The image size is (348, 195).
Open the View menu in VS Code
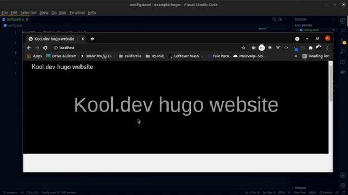(x=44, y=13)
